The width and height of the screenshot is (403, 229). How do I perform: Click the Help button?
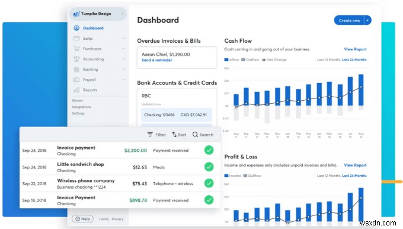82,219
